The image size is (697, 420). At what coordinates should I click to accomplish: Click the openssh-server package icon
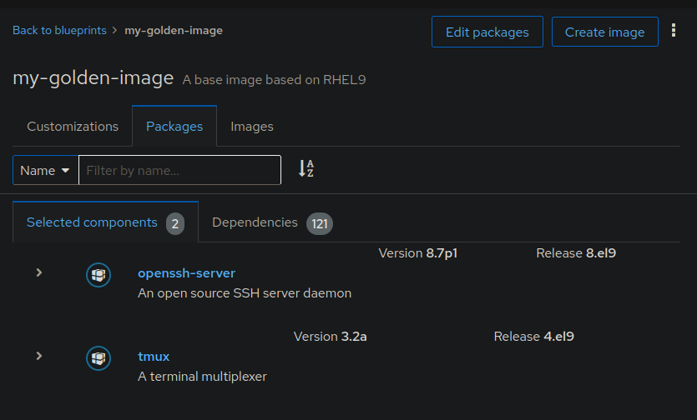98,275
